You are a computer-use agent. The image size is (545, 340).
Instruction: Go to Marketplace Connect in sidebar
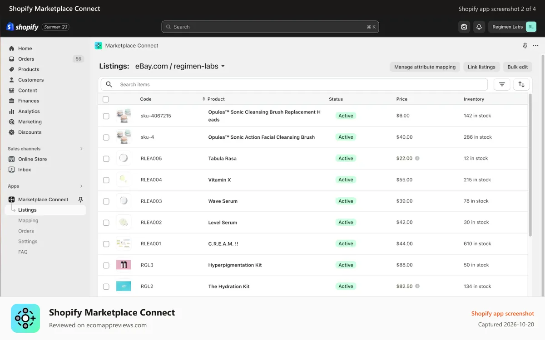[x=43, y=199]
